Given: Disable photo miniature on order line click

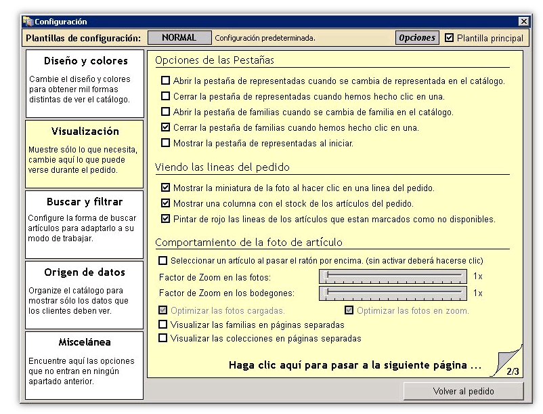Looking at the screenshot, I should click(165, 188).
